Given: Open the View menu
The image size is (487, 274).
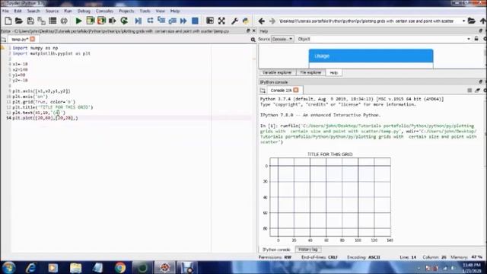Looking at the screenshot, I should [161, 11].
